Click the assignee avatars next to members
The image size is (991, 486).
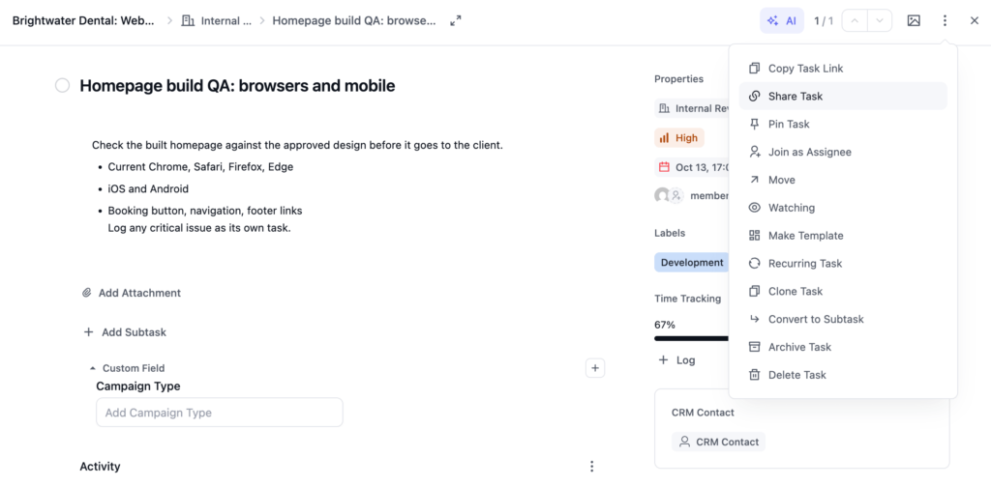pyautogui.click(x=669, y=196)
